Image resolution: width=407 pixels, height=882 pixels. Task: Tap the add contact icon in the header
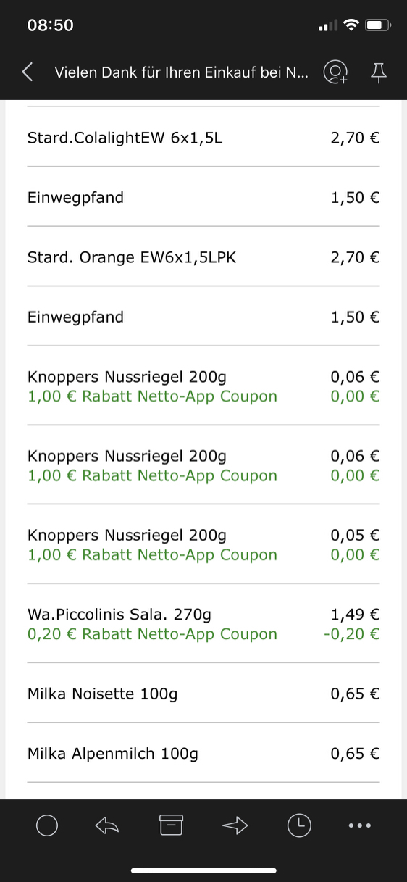pos(336,72)
